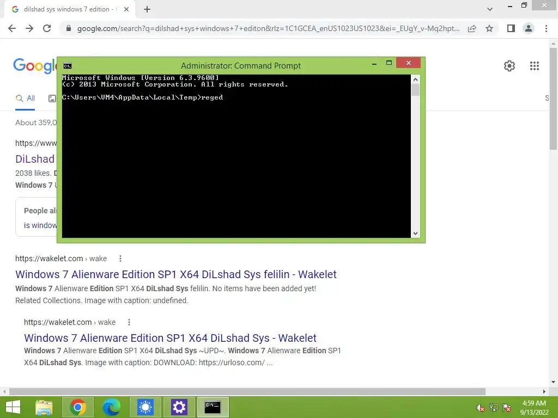Open Chrome's three-dot menu

point(546,28)
